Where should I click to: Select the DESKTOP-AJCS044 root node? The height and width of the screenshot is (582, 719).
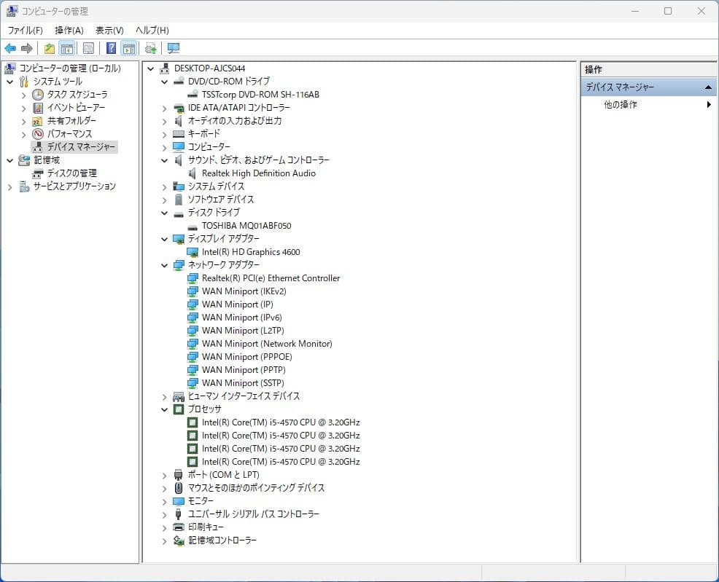[x=209, y=68]
